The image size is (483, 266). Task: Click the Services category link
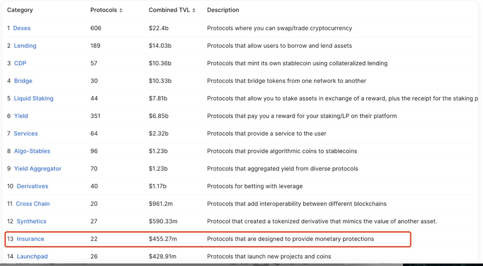click(26, 133)
